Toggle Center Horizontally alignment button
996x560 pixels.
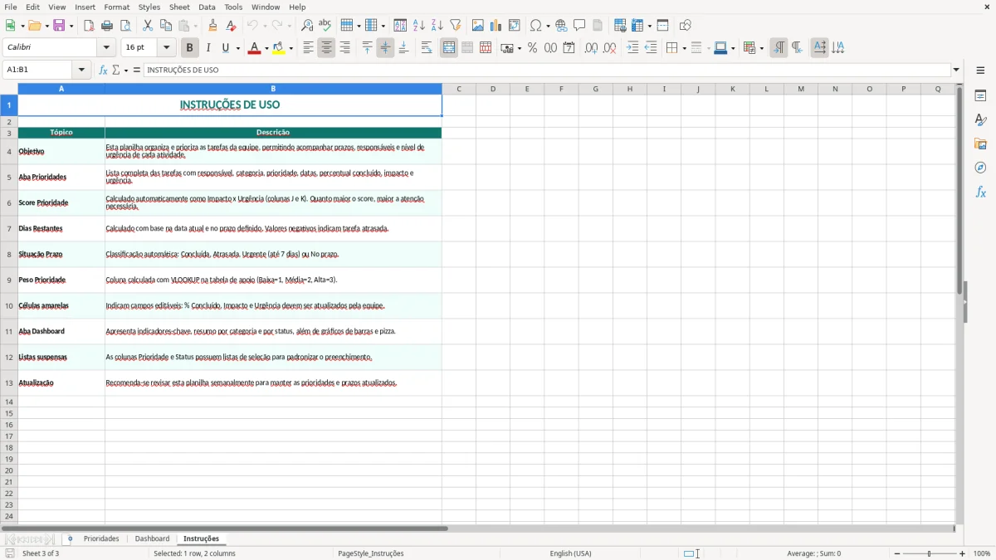[x=326, y=48]
